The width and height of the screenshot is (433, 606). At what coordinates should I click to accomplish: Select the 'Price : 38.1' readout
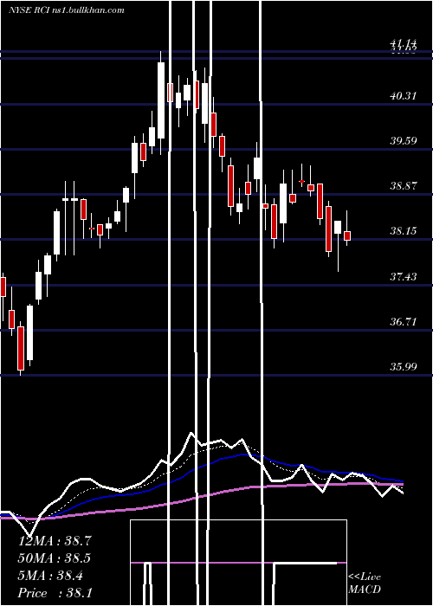(x=55, y=593)
